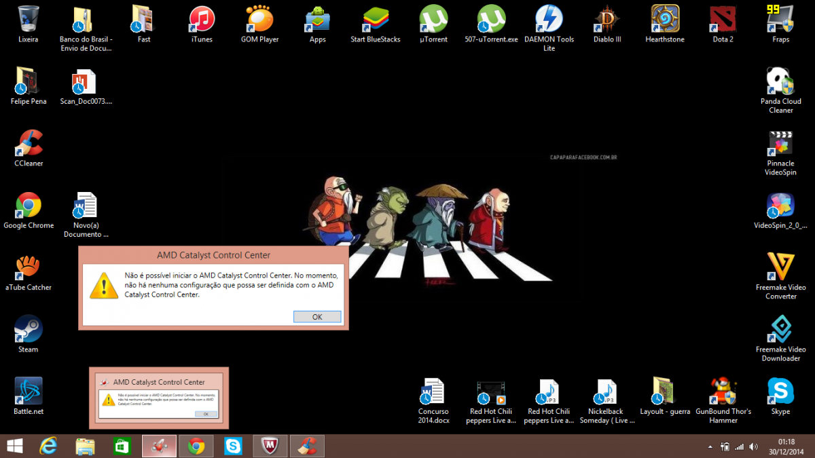Open the network signal tray icon
The height and width of the screenshot is (458, 815).
pyautogui.click(x=739, y=446)
